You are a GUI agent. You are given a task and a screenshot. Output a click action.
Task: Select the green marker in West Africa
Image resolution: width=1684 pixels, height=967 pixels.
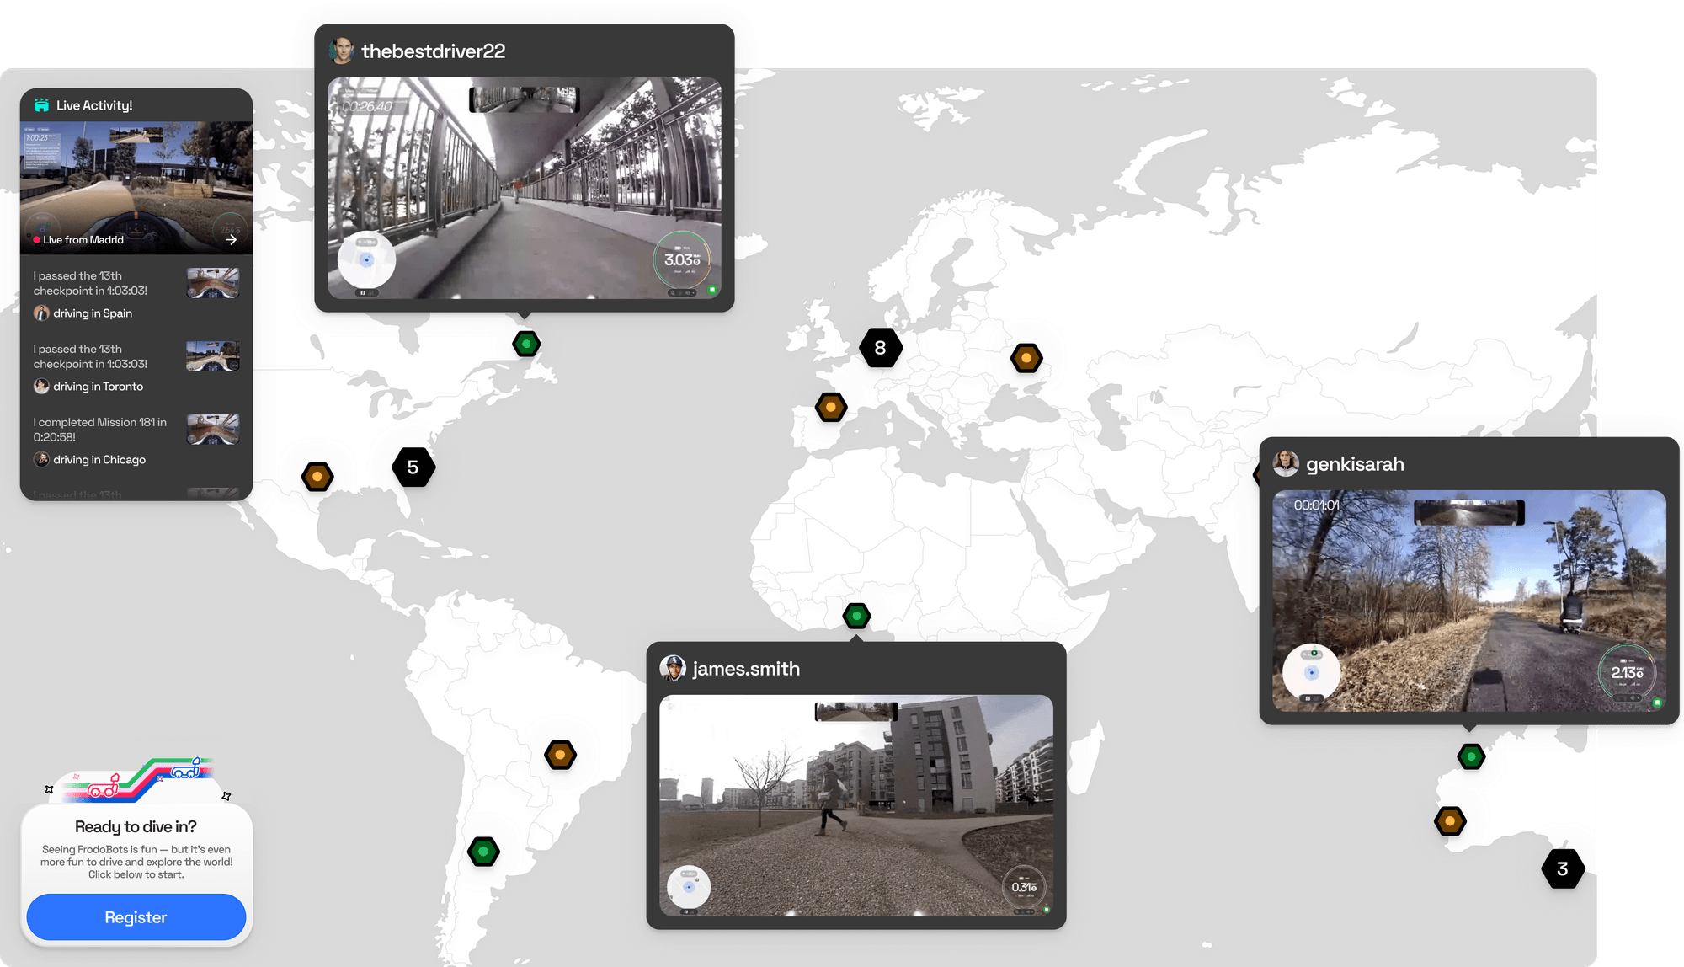pyautogui.click(x=856, y=617)
